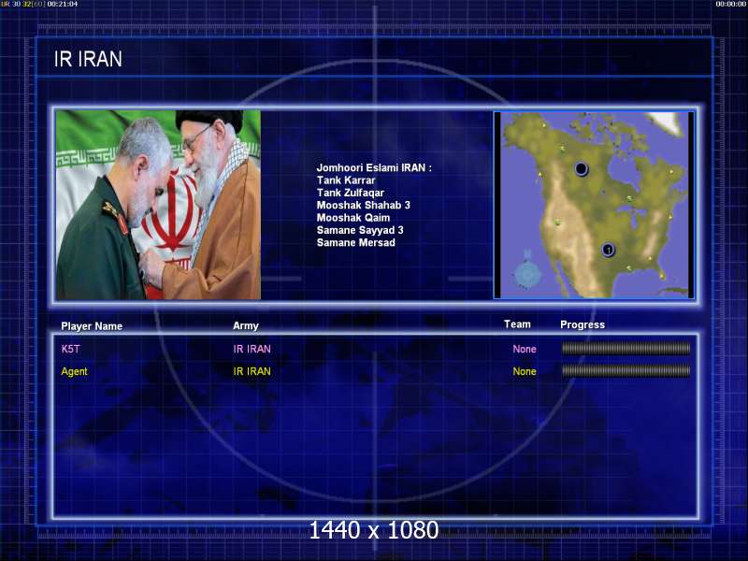Click the 'Progress' column header
The width and height of the screenshot is (748, 561).
click(x=583, y=324)
